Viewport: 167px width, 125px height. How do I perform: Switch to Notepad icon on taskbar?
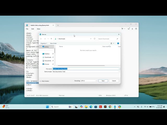coord(115,107)
